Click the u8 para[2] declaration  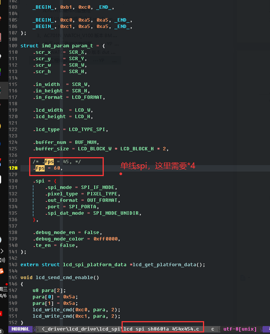pos(49,290)
